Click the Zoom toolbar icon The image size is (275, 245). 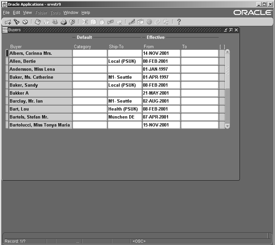point(140,22)
